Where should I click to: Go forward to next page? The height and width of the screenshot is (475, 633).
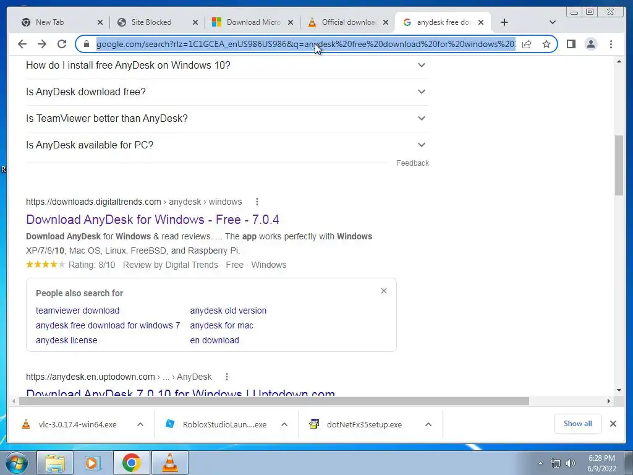coord(42,44)
